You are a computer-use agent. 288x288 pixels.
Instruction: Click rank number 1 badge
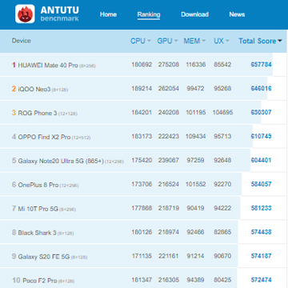(x=14, y=65)
